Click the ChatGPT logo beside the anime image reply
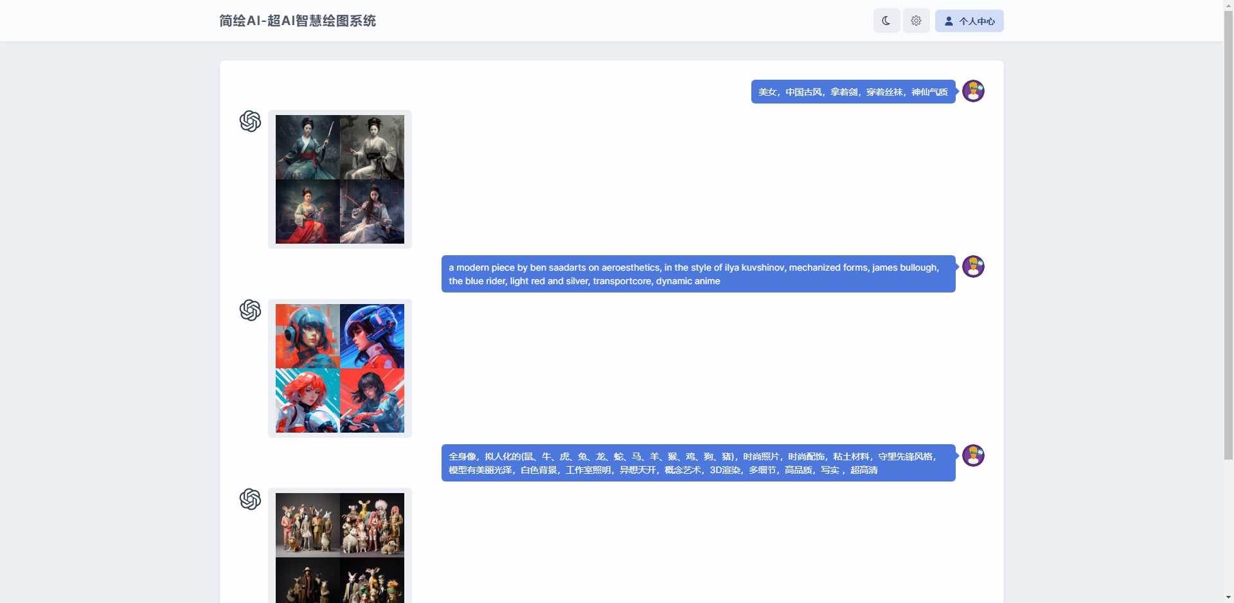 250,310
